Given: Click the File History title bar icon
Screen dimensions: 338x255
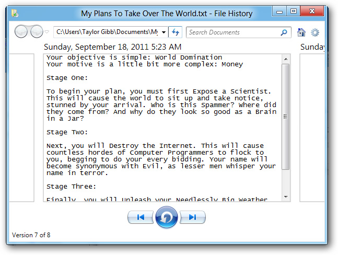Looking at the screenshot, I should (x=15, y=13).
